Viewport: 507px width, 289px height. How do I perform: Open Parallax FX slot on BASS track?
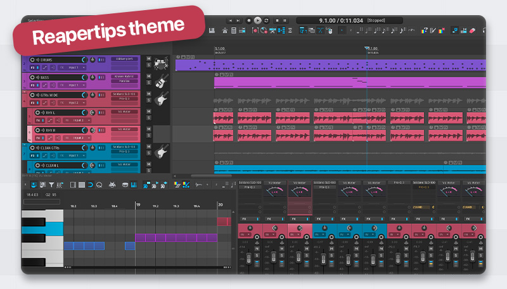[124, 81]
